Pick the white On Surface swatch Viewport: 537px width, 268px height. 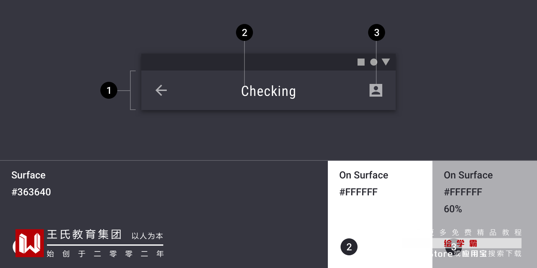pos(380,219)
